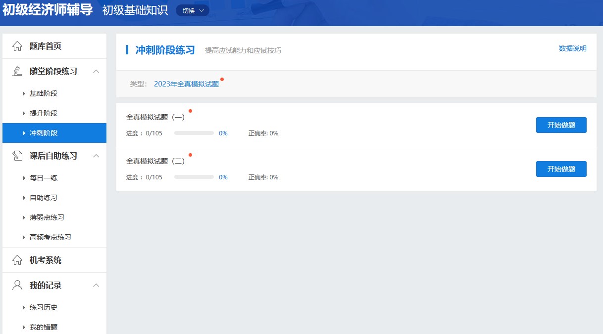
Task: Start 全真模拟试题（二）with 开始做题
Action: point(561,169)
